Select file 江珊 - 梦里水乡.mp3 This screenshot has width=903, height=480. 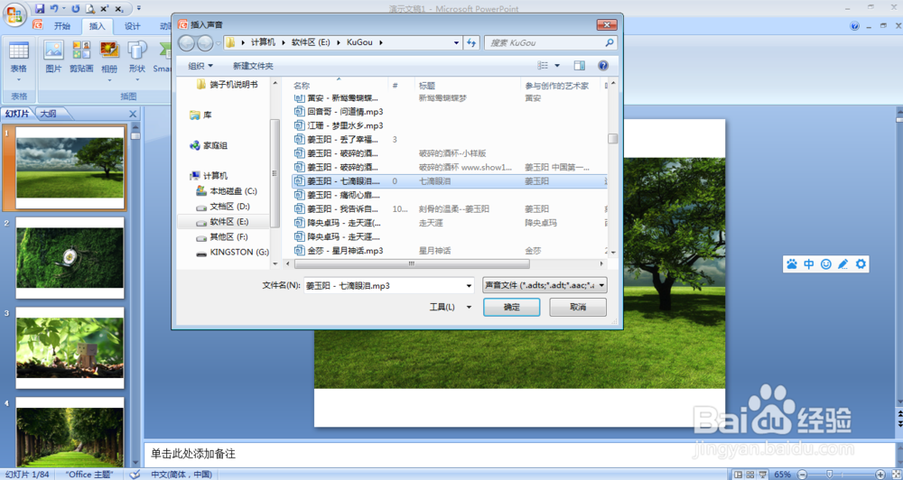point(339,125)
